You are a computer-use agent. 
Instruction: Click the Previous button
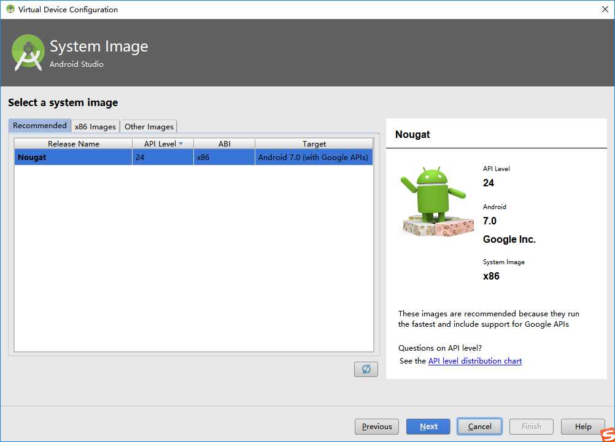point(376,426)
